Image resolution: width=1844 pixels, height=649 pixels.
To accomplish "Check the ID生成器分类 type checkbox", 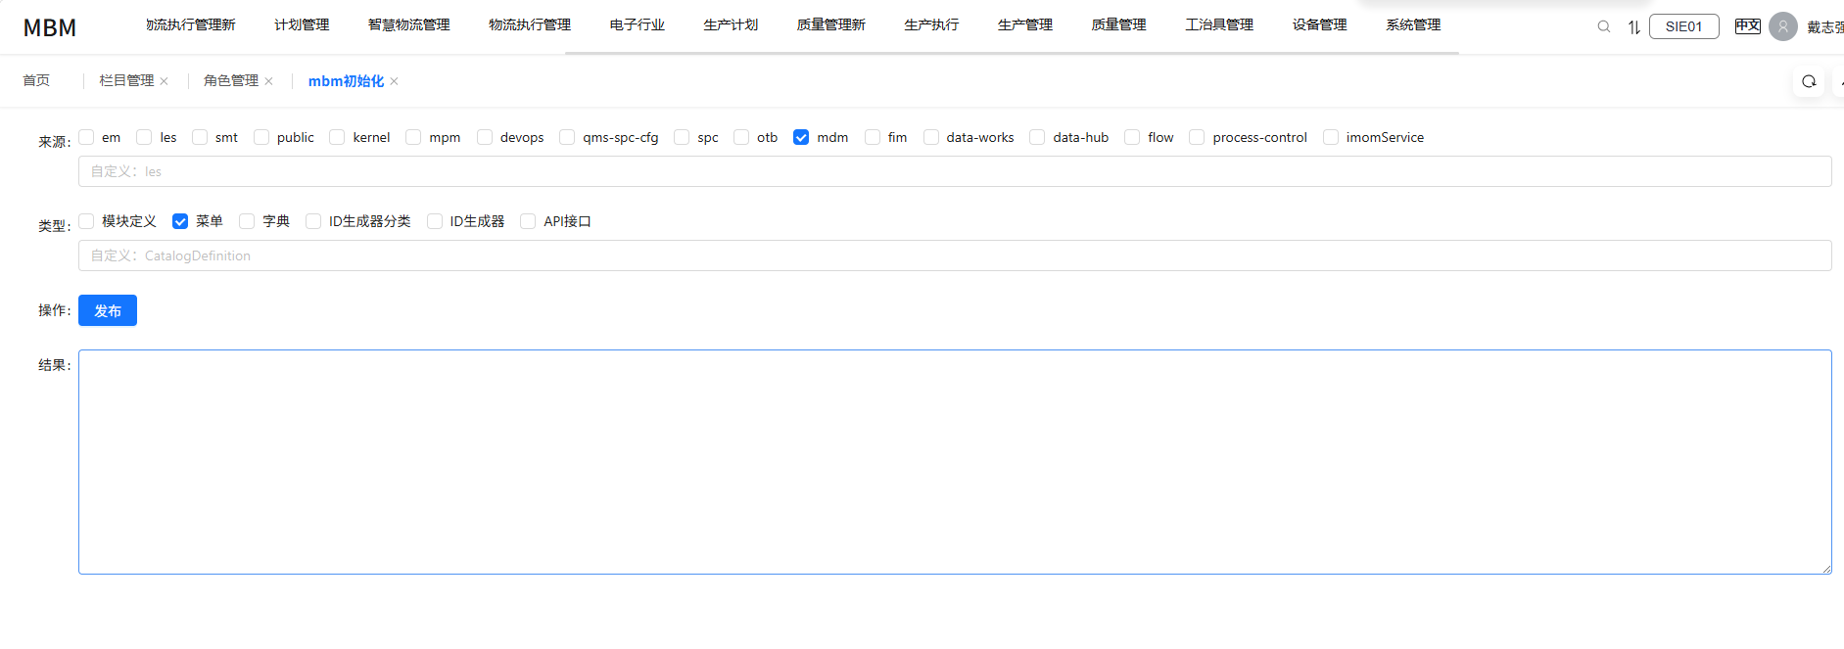I will click(x=313, y=221).
